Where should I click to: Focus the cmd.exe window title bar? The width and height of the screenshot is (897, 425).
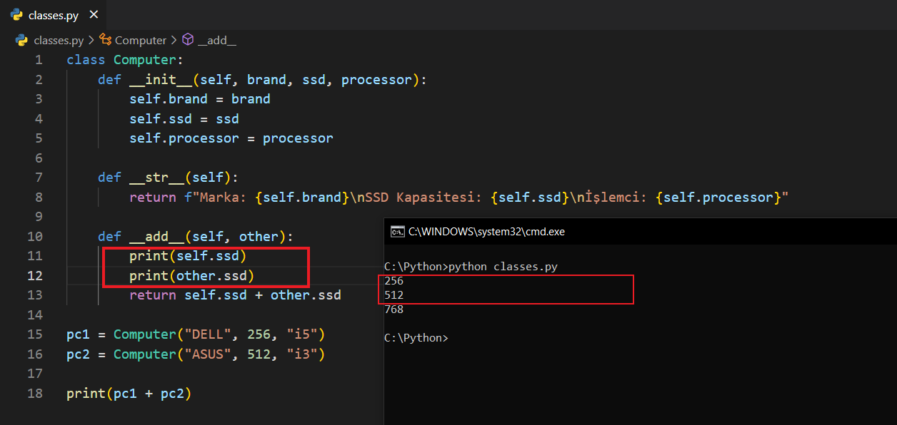pyautogui.click(x=571, y=231)
